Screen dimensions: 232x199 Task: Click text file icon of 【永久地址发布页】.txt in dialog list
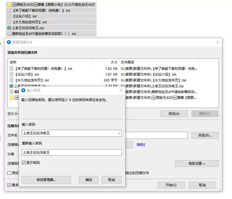(11, 80)
